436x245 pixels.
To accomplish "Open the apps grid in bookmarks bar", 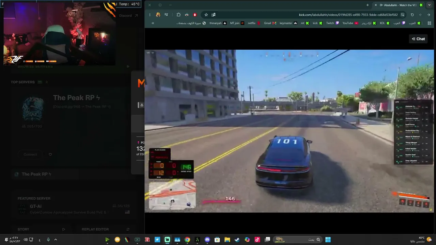I will 429,23.
